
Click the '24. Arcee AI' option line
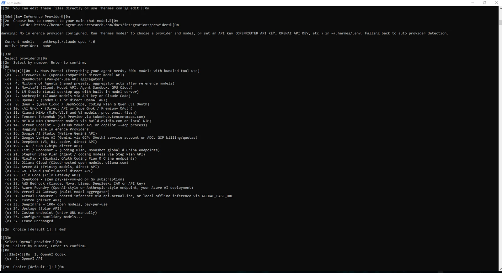pos(52,167)
